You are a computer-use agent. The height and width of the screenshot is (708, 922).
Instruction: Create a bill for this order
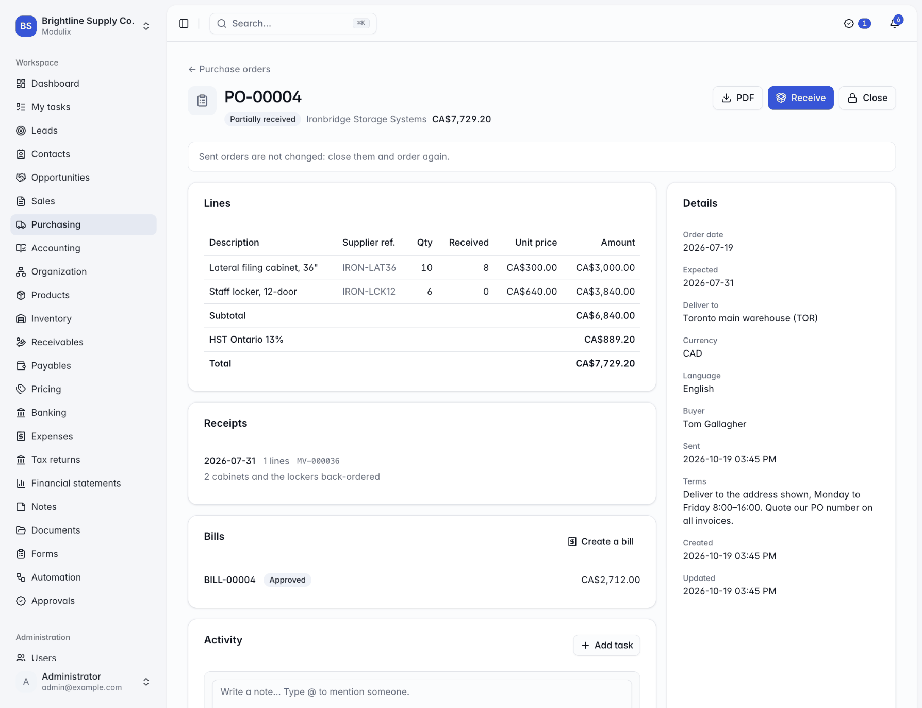[601, 541]
